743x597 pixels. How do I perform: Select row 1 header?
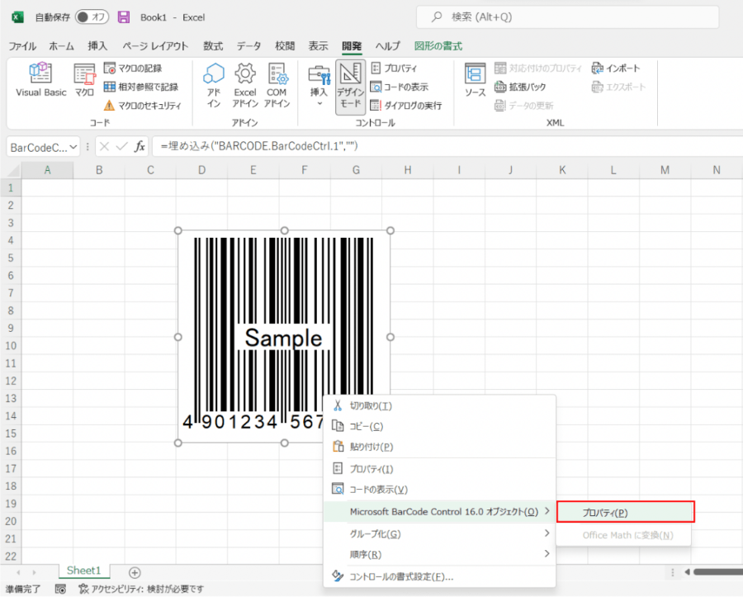[x=11, y=188]
